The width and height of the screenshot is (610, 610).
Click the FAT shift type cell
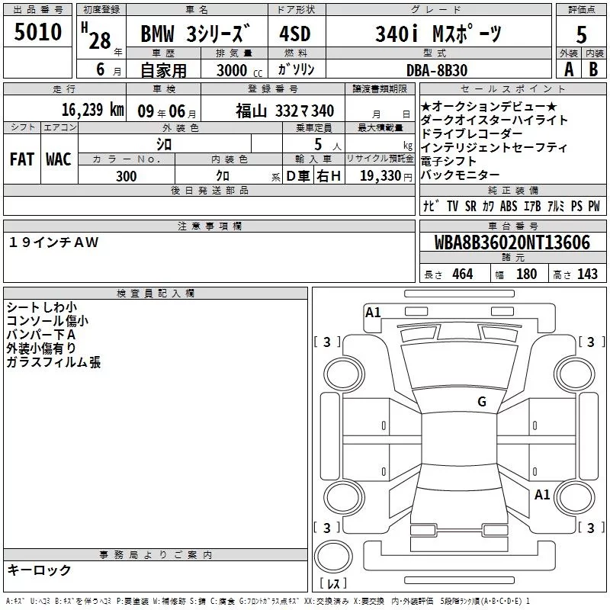pyautogui.click(x=21, y=159)
